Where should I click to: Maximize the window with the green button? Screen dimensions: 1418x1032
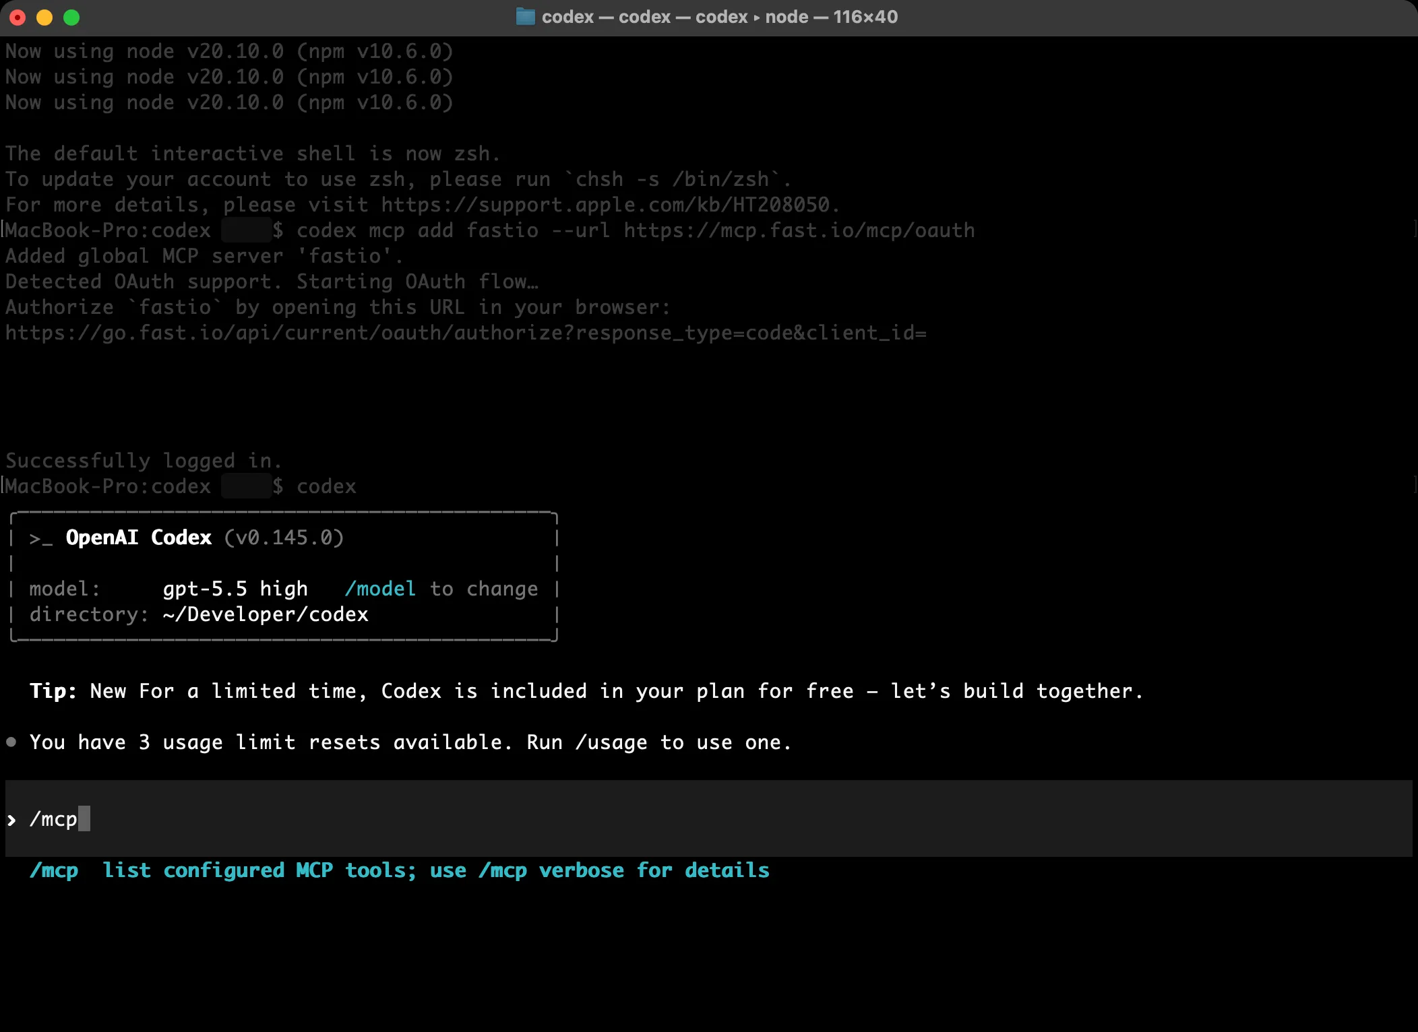[x=71, y=18]
